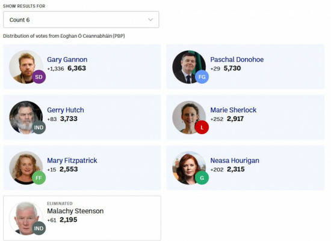Click Gary Gannon's portrait photo

(x=26, y=67)
